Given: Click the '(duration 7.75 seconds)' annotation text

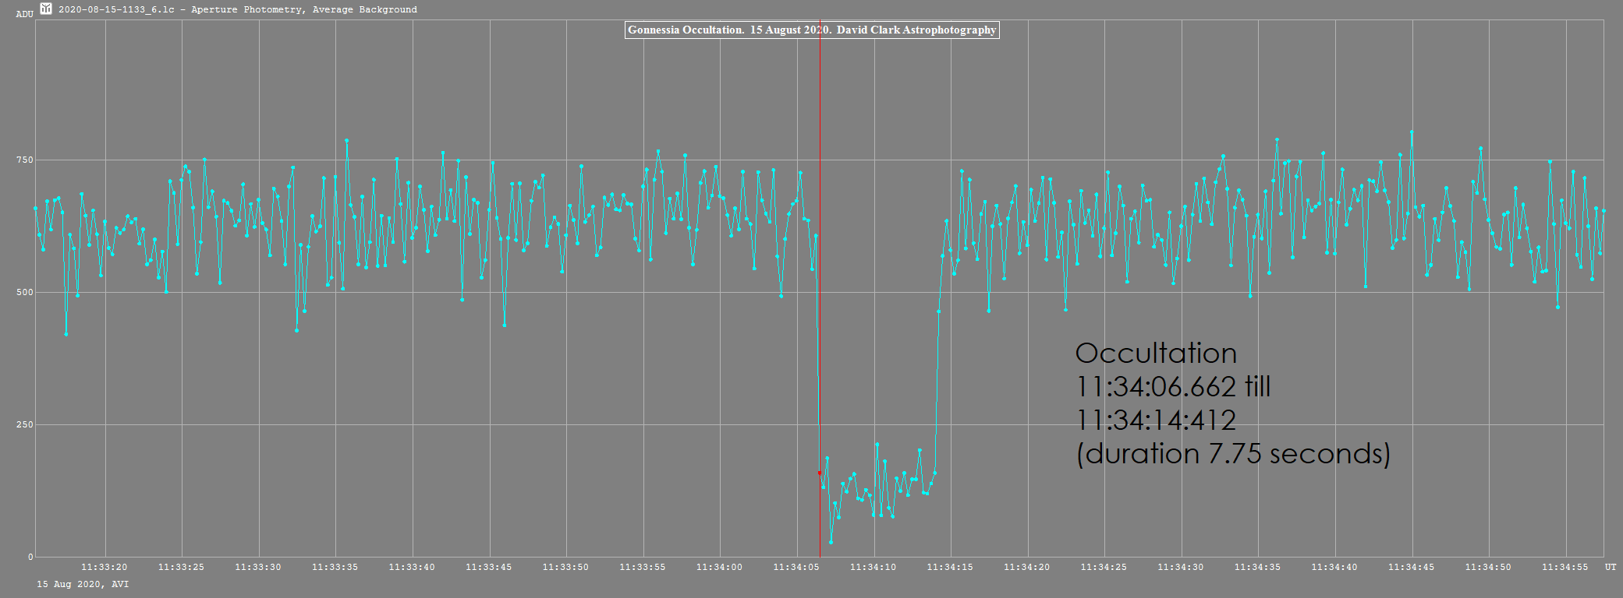Looking at the screenshot, I should pyautogui.click(x=1233, y=453).
